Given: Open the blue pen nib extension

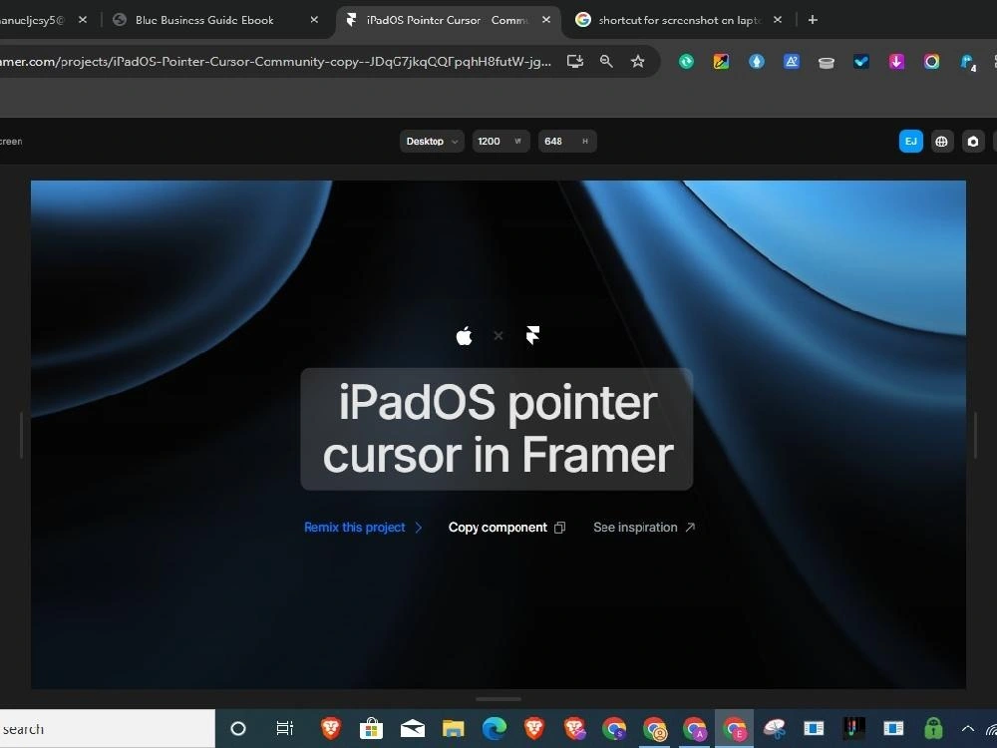Looking at the screenshot, I should pyautogui.click(x=756, y=62).
